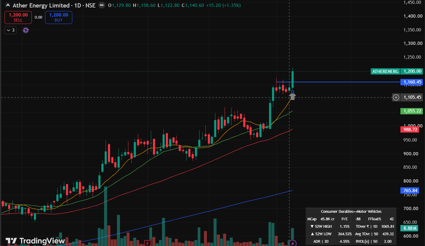Click the purple lightning bolt event icon
Viewport: 425px width, 246px height.
[x=292, y=243]
